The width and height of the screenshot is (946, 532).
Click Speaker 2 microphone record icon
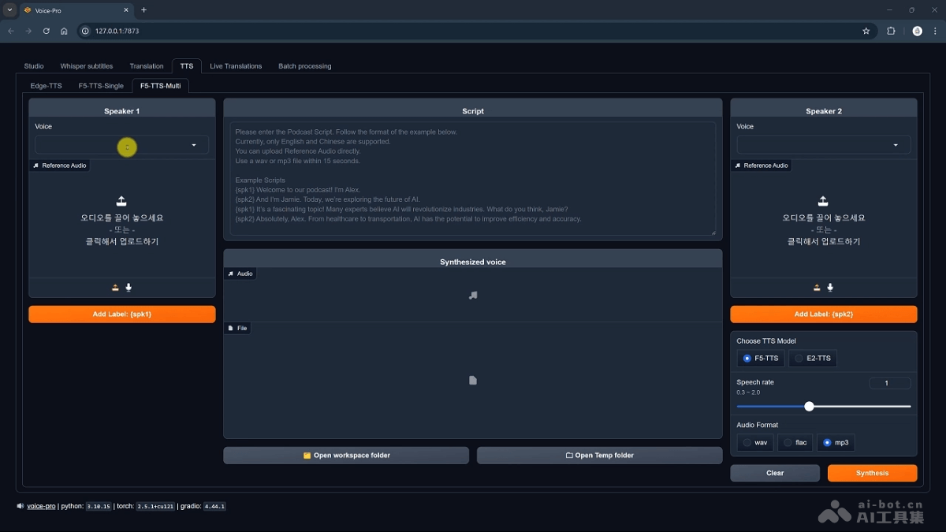tap(830, 288)
